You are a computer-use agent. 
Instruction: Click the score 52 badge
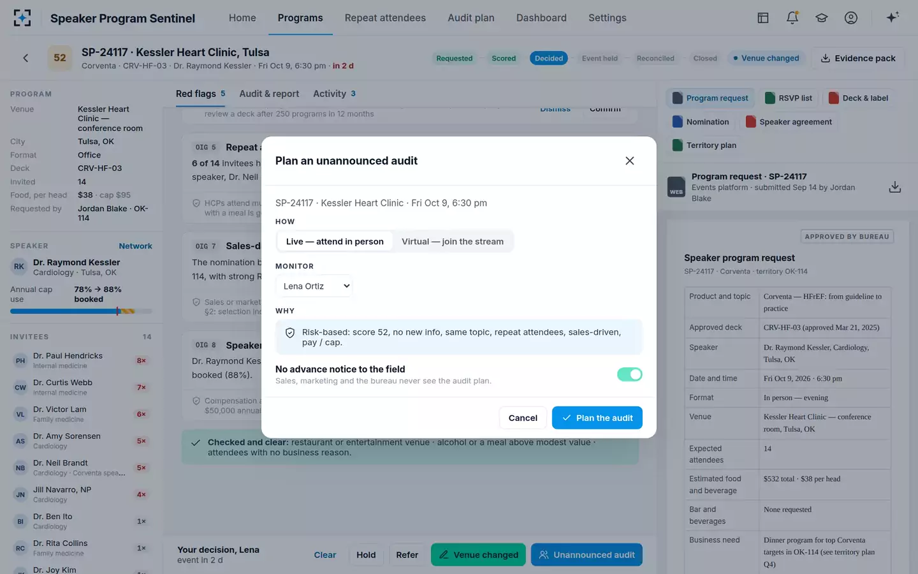click(x=60, y=58)
